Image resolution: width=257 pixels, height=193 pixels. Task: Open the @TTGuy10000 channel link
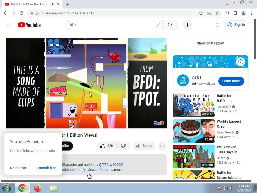point(111,165)
